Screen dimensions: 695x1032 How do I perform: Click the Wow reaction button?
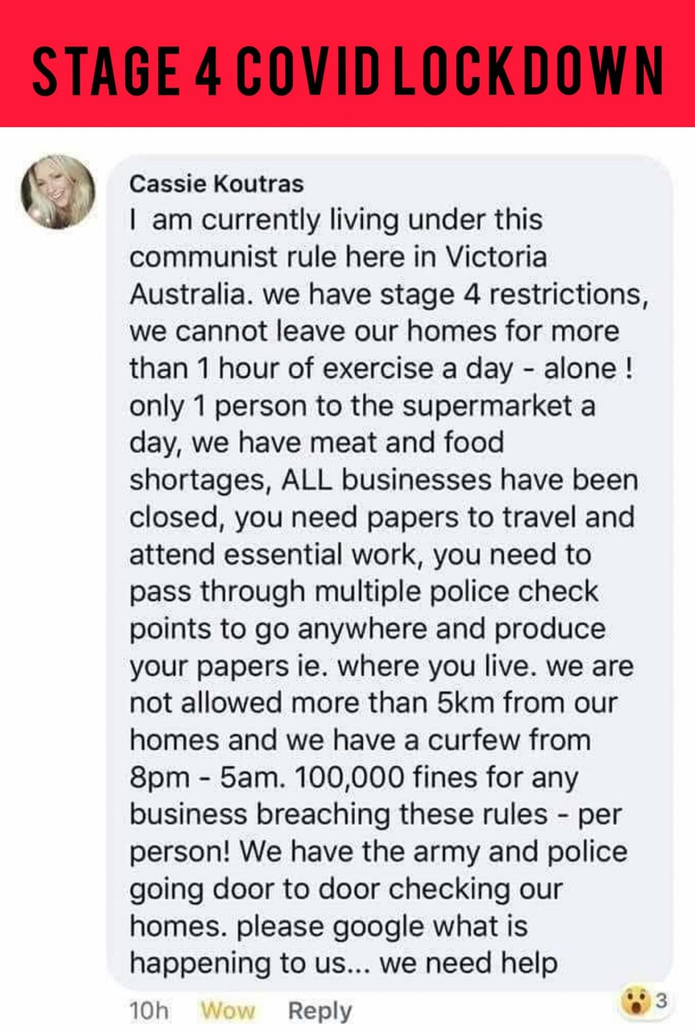227,1011
